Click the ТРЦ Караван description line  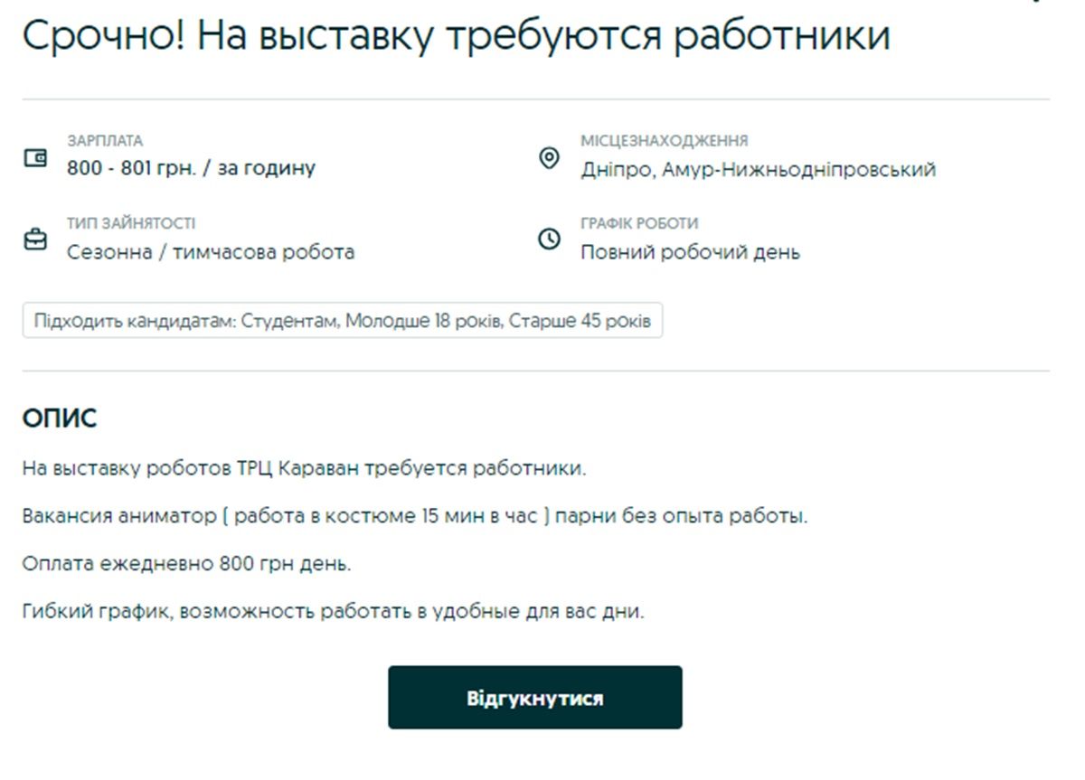pos(305,469)
